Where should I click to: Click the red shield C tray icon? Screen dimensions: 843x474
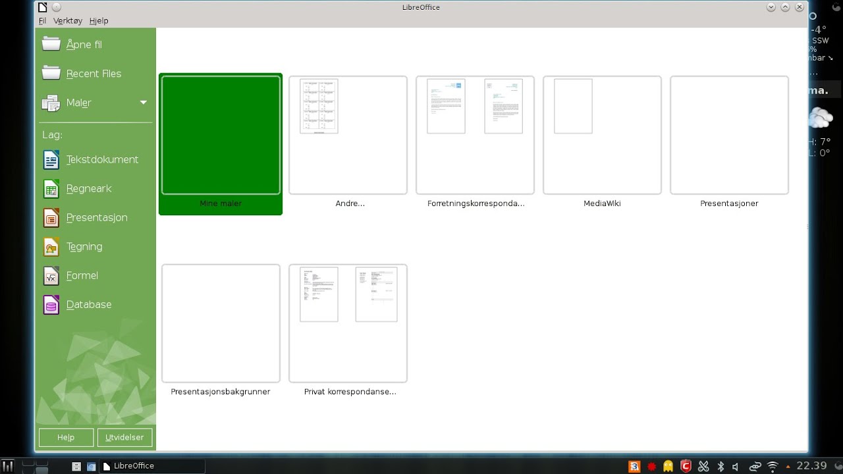click(x=686, y=466)
